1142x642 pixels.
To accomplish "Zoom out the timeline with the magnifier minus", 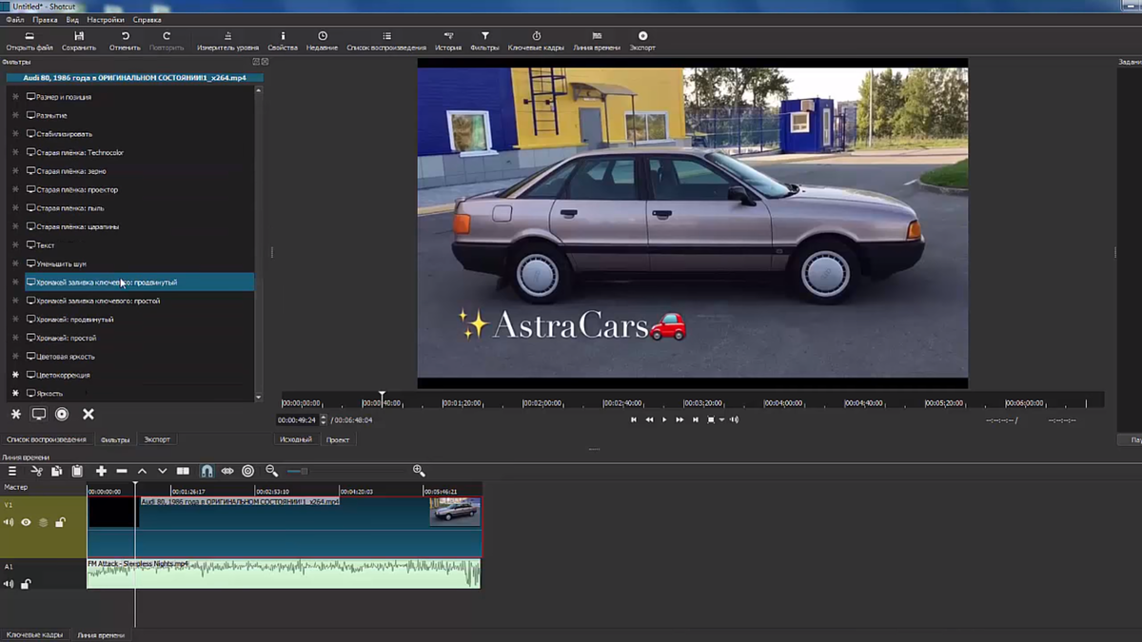I will (x=271, y=471).
